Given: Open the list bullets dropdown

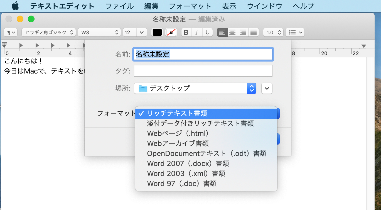Looking at the screenshot, I should click(295, 32).
